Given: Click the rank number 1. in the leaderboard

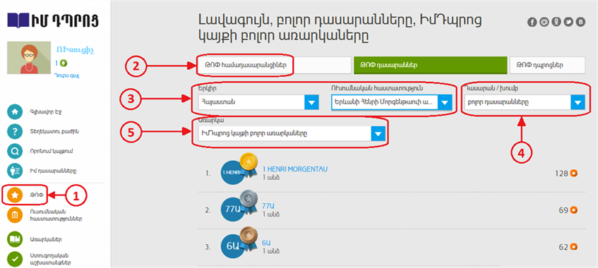Looking at the screenshot, I should point(208,173).
